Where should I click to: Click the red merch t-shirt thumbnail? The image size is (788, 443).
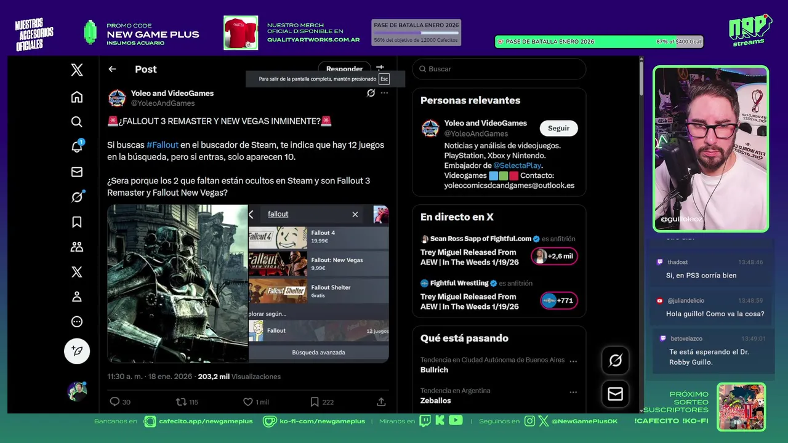[241, 33]
